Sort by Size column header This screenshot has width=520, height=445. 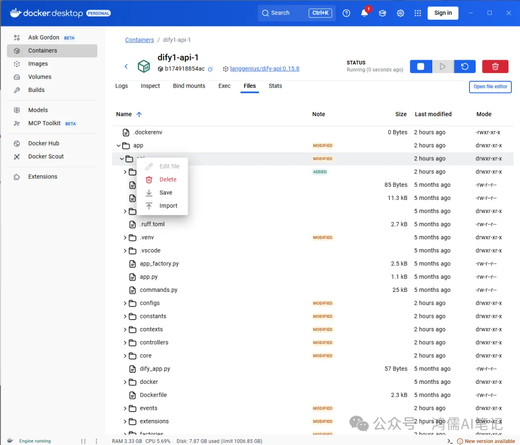(x=401, y=114)
